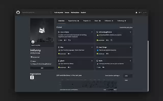Click the grab handle on Free-Things card

[130, 47]
